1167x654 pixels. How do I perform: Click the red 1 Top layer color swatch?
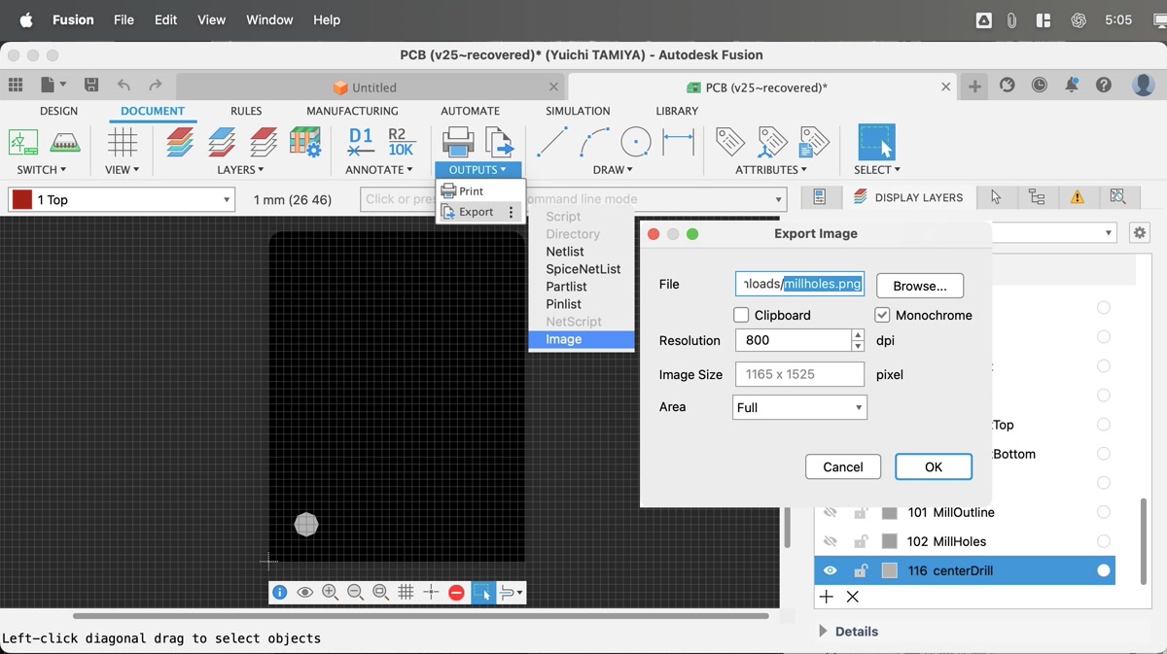point(21,199)
